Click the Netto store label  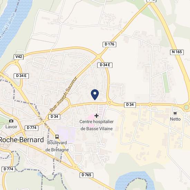pyautogui.click(x=175, y=119)
